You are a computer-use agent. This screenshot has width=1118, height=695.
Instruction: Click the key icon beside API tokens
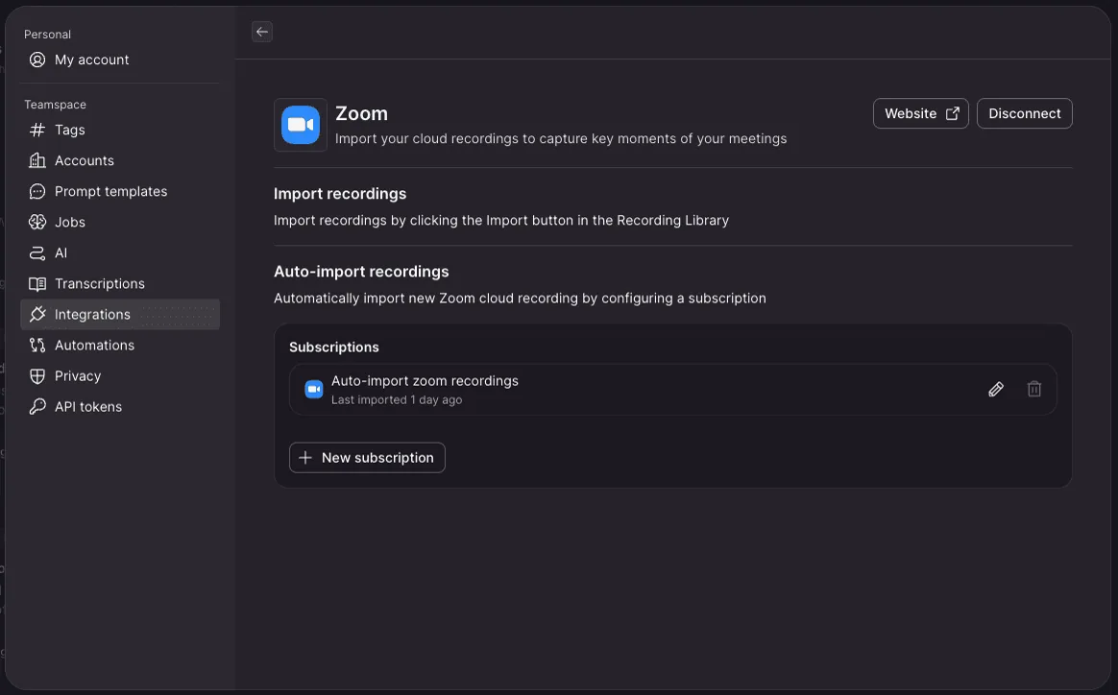(37, 406)
